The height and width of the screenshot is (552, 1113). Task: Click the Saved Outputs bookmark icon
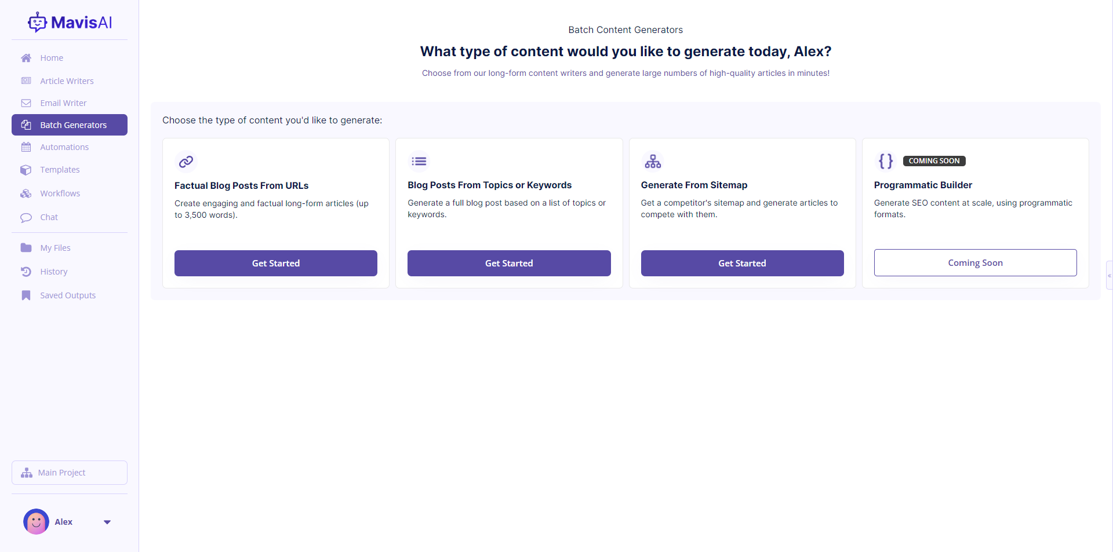[26, 295]
